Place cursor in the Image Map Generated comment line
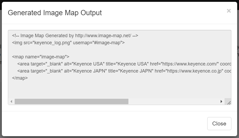This screenshot has width=239, height=138. pyautogui.click(x=75, y=36)
